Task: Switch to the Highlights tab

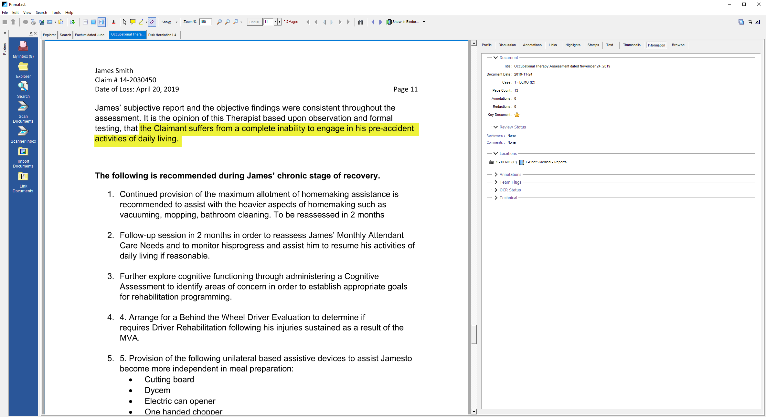Action: point(572,45)
